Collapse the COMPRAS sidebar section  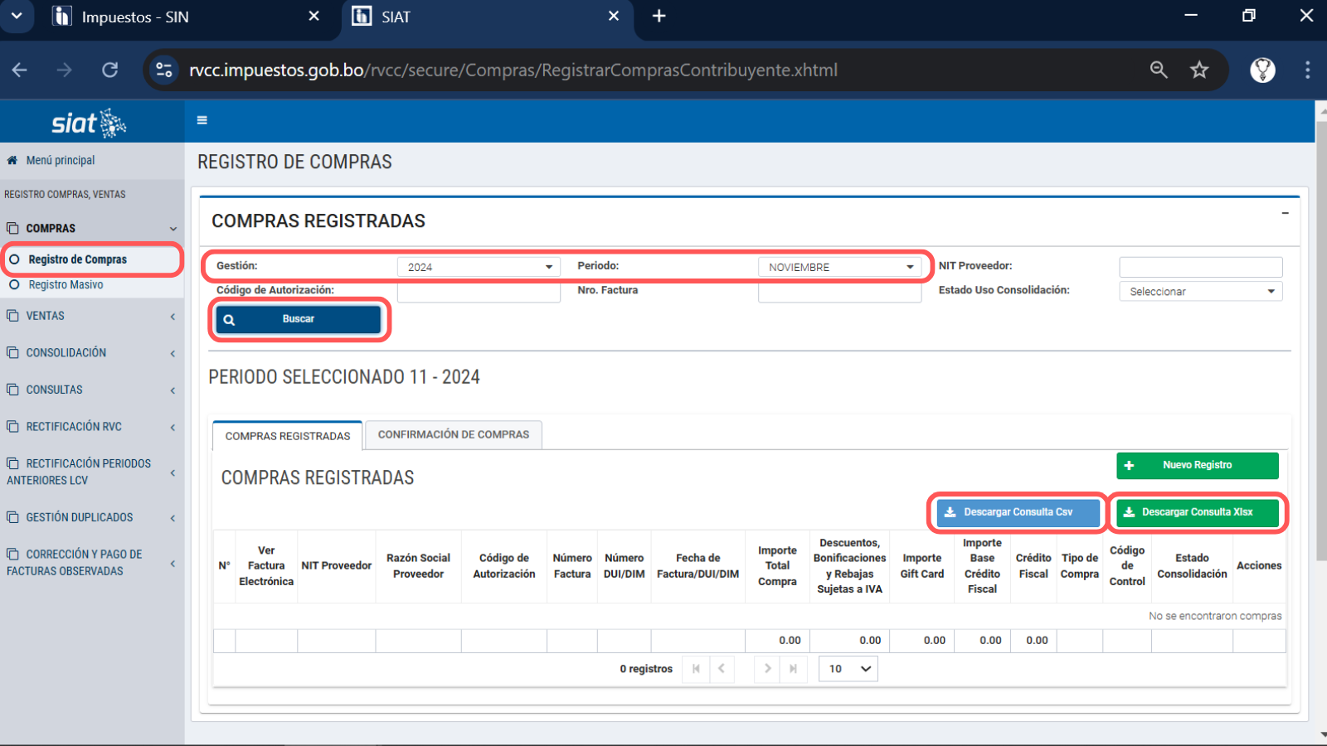click(173, 229)
